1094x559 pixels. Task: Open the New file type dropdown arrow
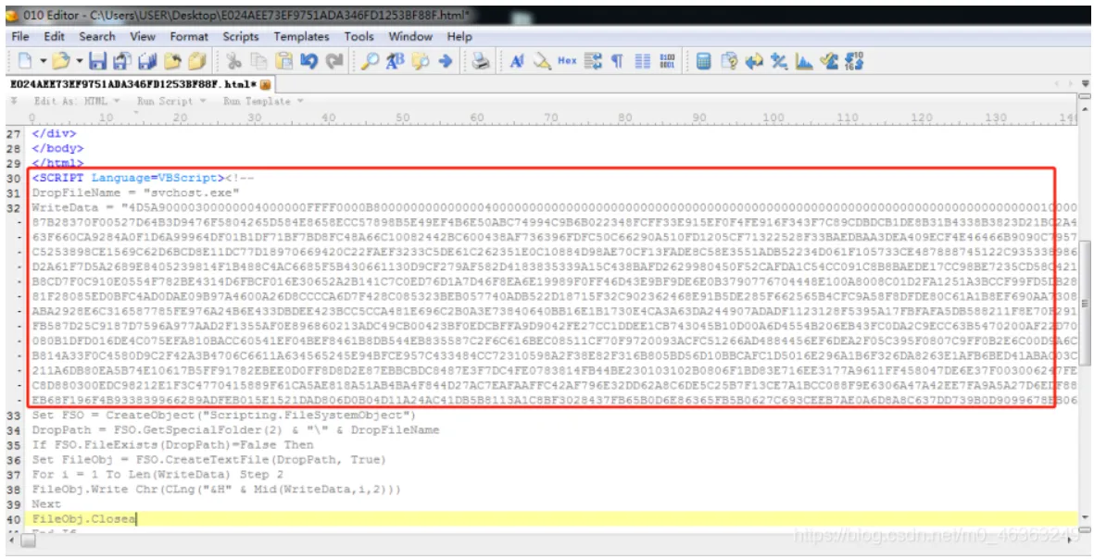coord(43,61)
